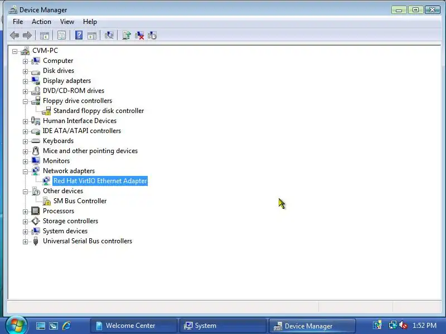
Task: Collapse the Network adapters category
Action: tap(25, 171)
